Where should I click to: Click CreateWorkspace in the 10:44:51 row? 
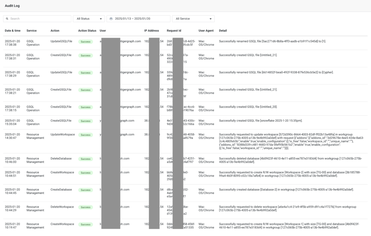point(62,172)
